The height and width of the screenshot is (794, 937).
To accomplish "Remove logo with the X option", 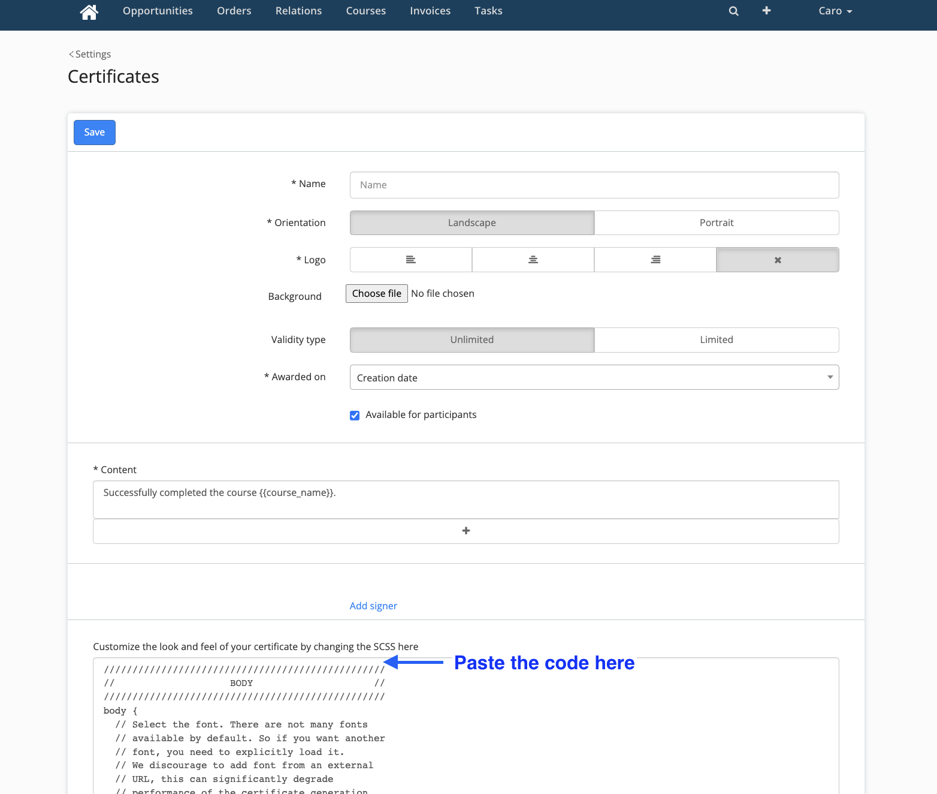I will click(x=778, y=260).
